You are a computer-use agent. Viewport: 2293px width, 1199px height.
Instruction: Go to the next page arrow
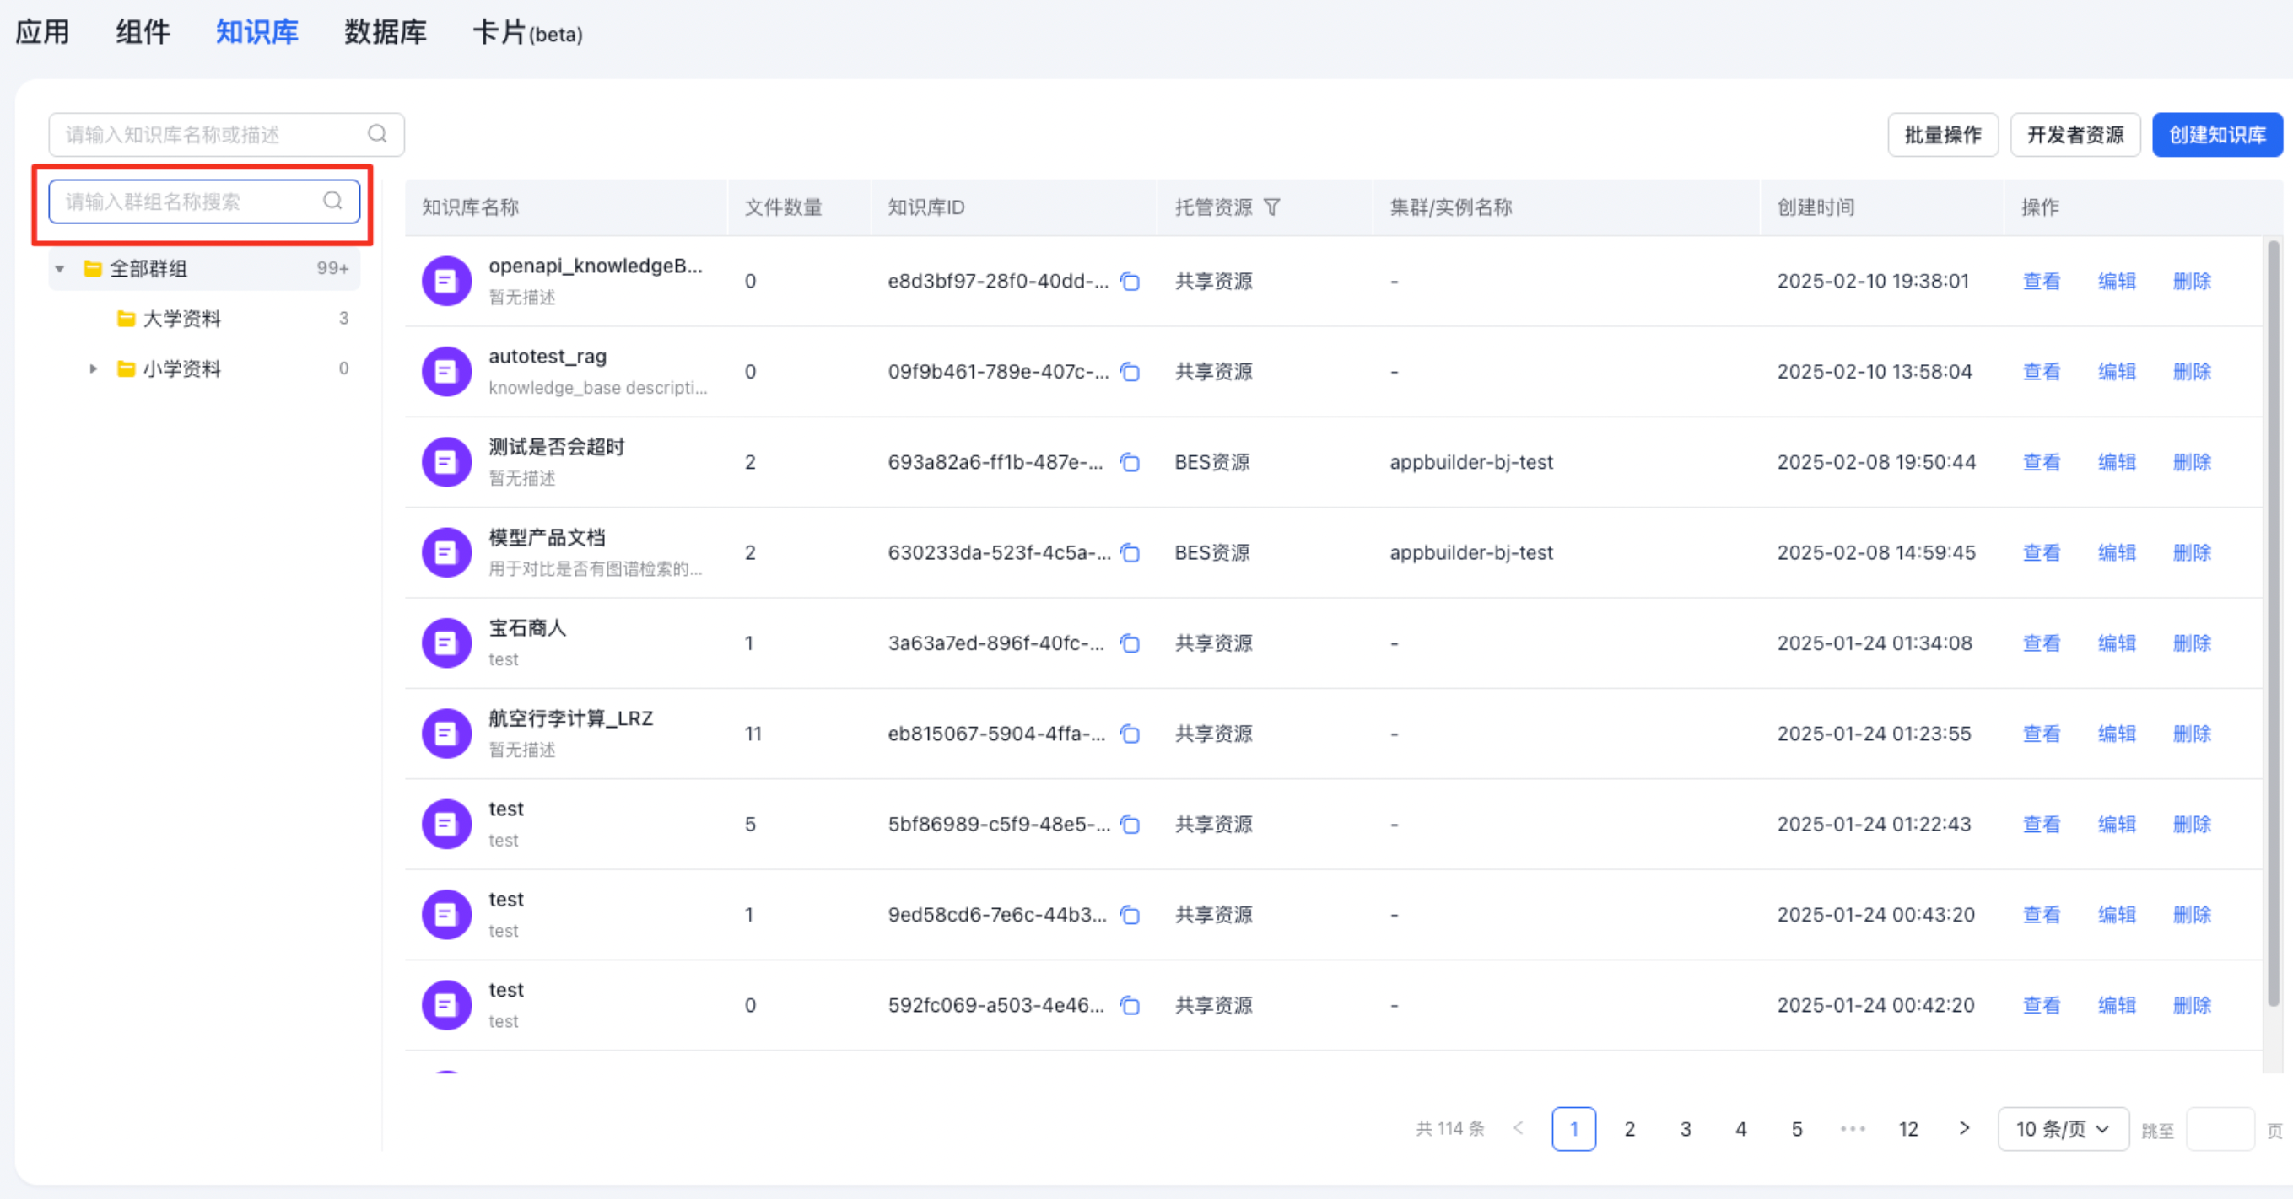pyautogui.click(x=1964, y=1129)
